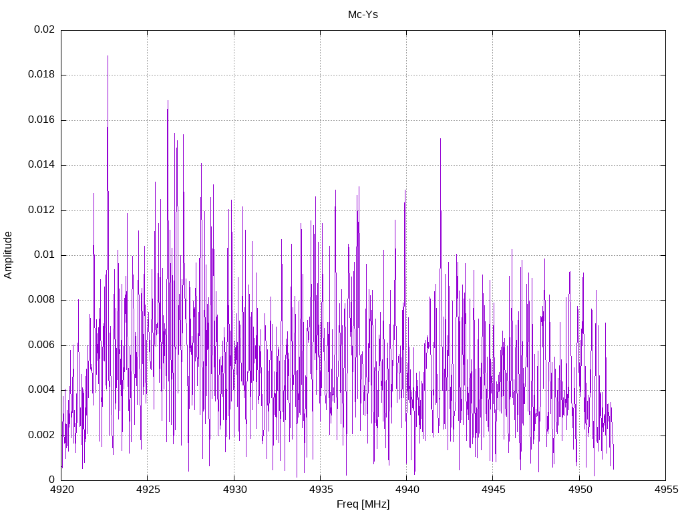Screen dimensions: 684x513
Task: Click the y-axis tick label 0.004
Action: [x=41, y=390]
